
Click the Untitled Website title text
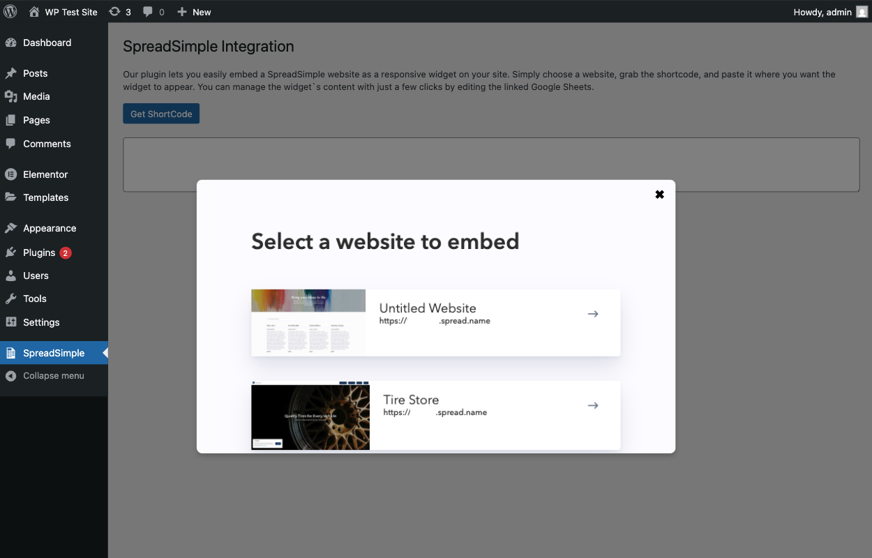(x=428, y=308)
